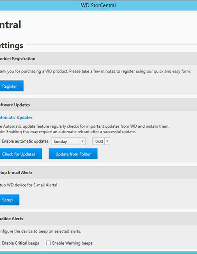Click the Product Registration section header

pos(98,58)
